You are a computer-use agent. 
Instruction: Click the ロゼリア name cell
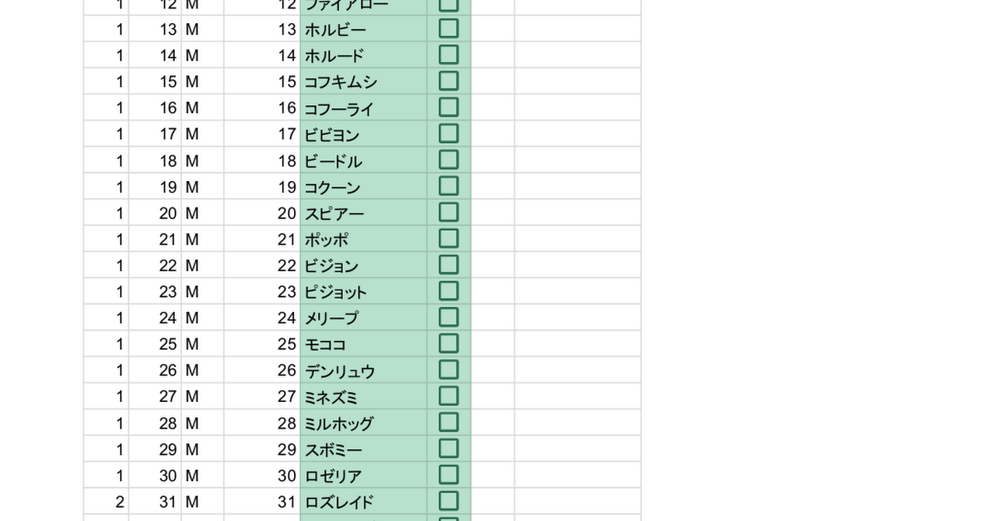click(x=363, y=476)
